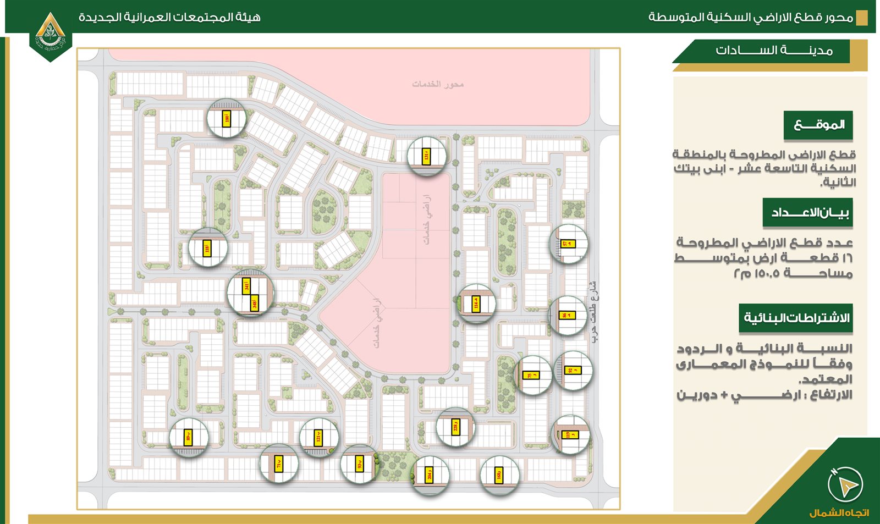Click the plot 118 magnified circle
The image size is (880, 524).
pyautogui.click(x=207, y=248)
